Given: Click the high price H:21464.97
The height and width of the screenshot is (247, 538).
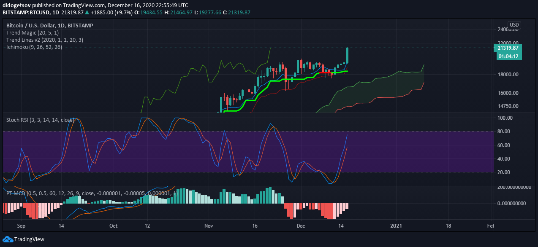Looking at the screenshot, I should tap(179, 13).
